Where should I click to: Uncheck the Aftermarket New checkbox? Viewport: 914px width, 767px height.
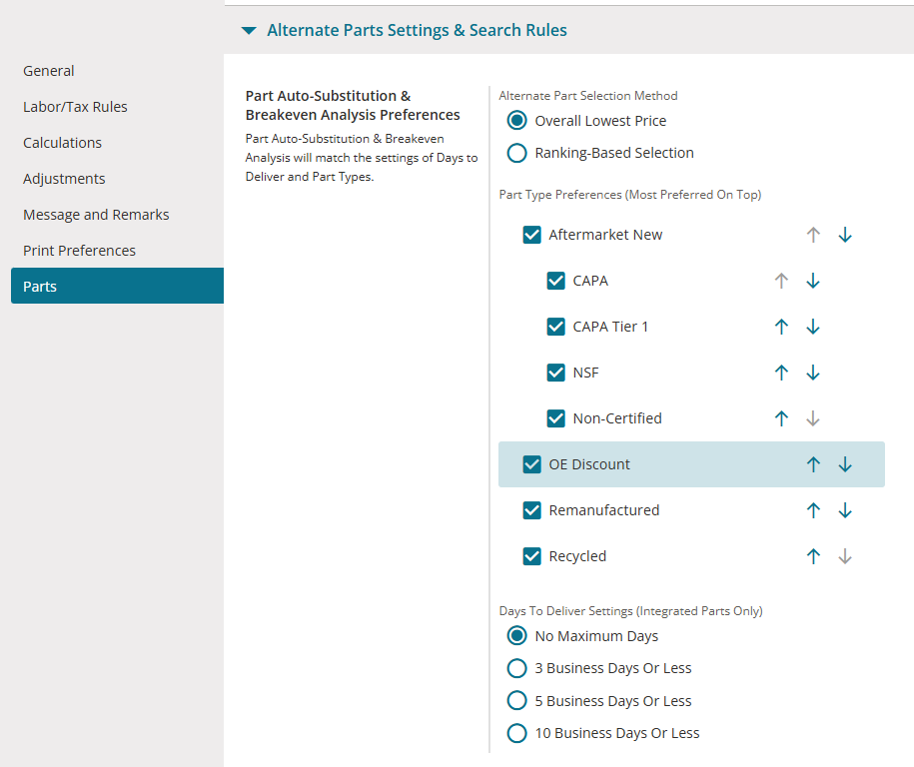pyautogui.click(x=532, y=235)
